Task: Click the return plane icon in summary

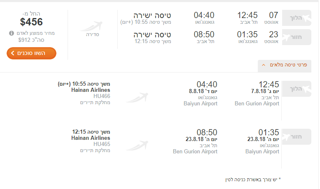Action: pos(286,37)
